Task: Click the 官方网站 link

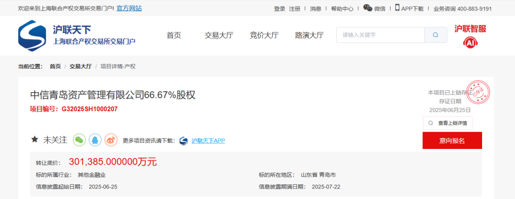Action: 129,9
